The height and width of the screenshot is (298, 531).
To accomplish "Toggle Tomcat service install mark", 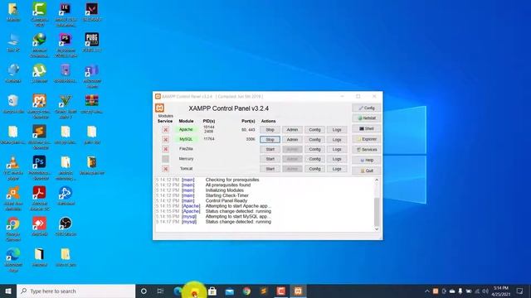I will (x=165, y=169).
